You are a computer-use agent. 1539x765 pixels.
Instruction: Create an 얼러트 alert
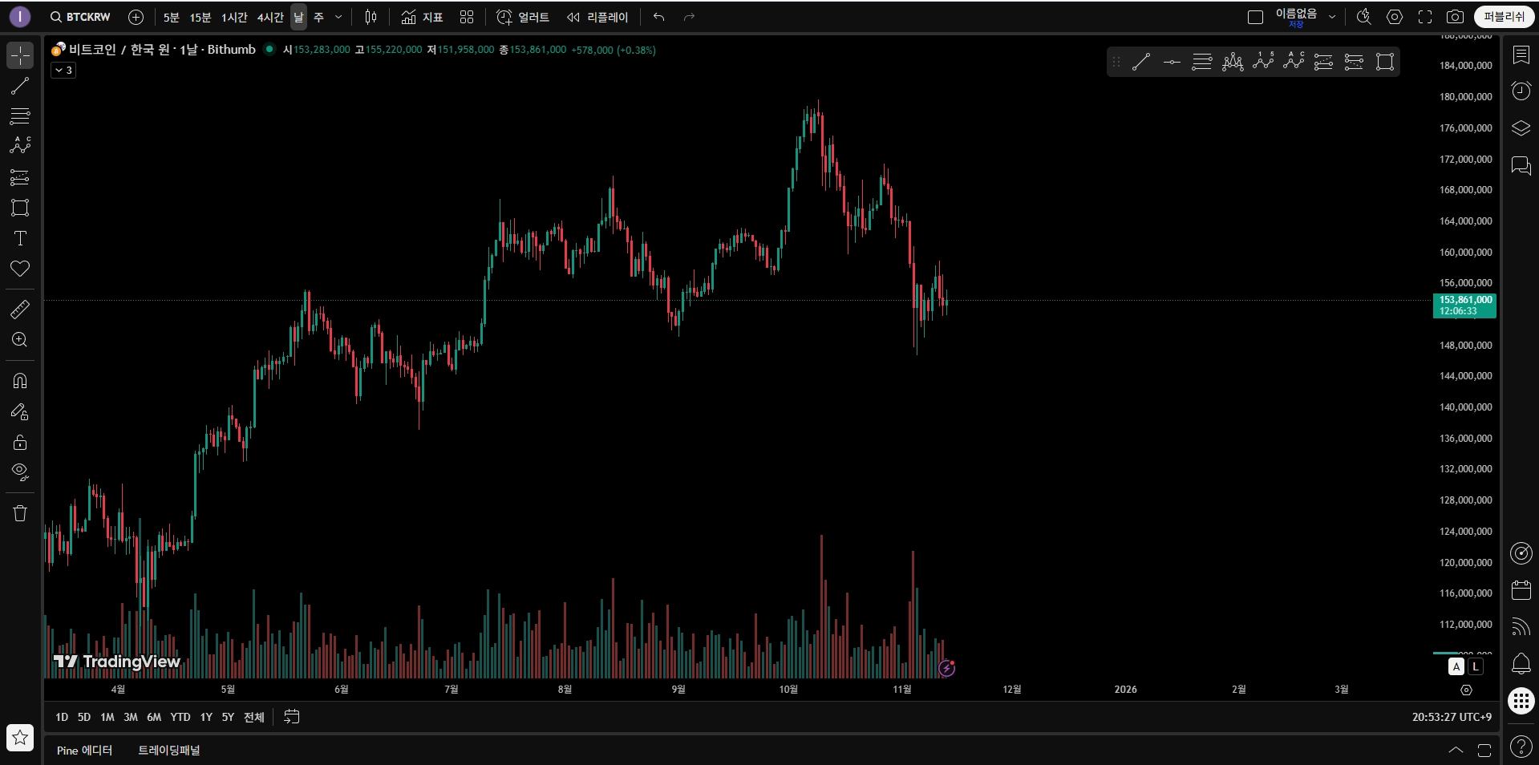point(523,17)
